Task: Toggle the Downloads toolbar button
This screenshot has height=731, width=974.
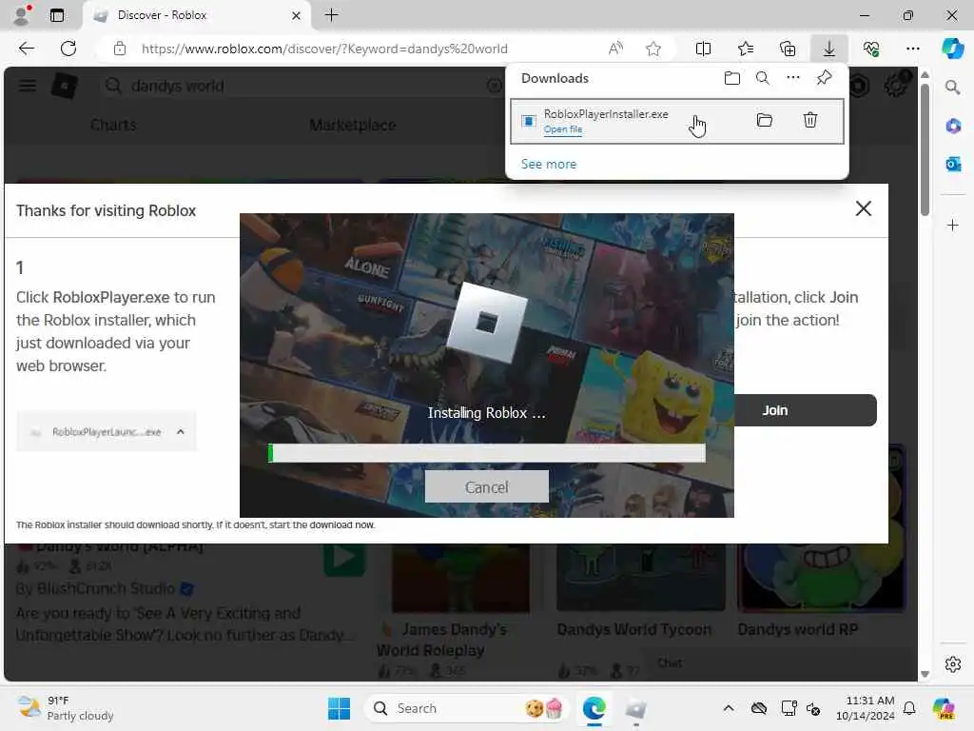Action: [829, 49]
